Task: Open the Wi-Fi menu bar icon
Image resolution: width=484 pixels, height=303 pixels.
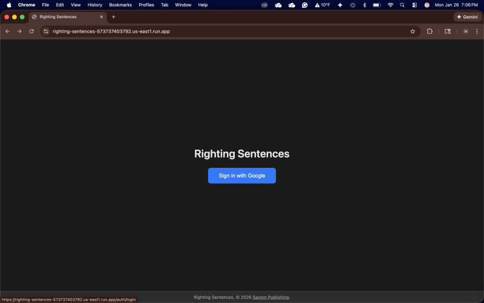Action: 390,5
